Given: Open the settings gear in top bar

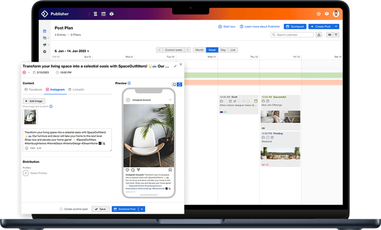Looking at the screenshot, I should point(319,14).
